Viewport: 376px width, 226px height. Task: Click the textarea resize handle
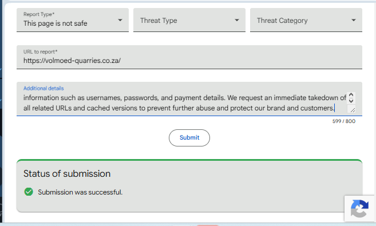353,110
